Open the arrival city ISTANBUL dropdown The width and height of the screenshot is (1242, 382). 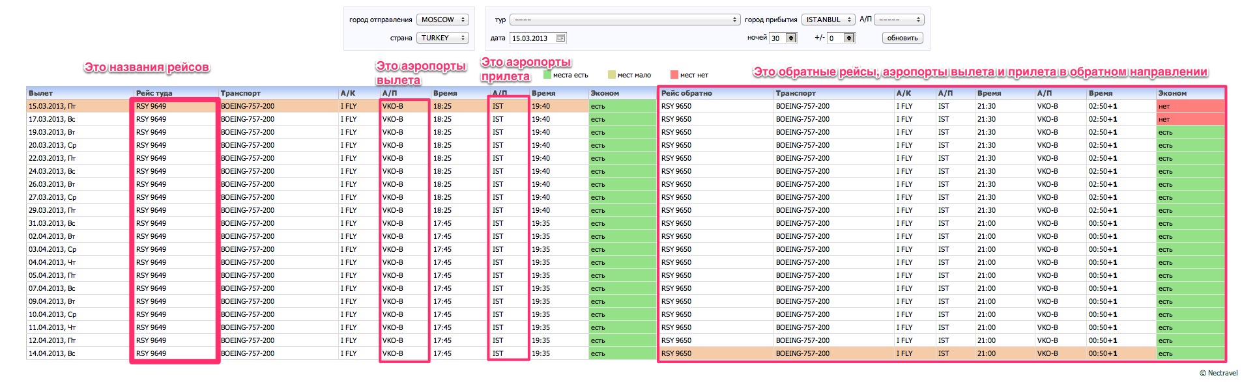coord(828,20)
